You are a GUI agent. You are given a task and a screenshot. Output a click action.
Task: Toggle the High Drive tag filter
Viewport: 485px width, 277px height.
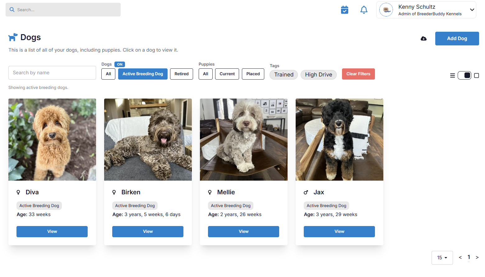pos(318,75)
